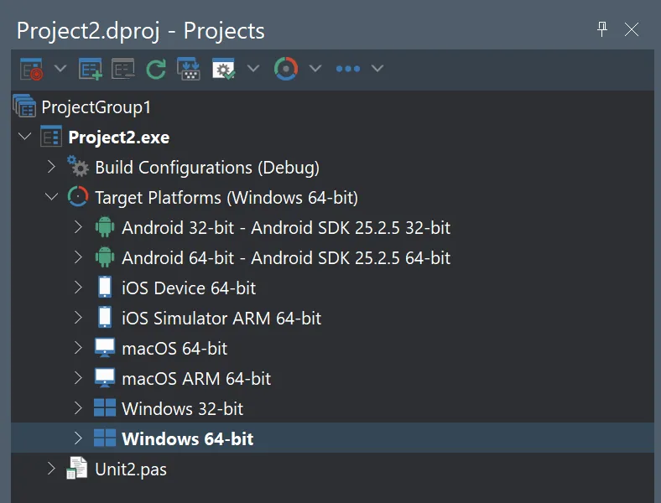Viewport: 661px width, 503px height.
Task: Click the iOS Device 64-bit phone icon
Action: pyautogui.click(x=105, y=287)
